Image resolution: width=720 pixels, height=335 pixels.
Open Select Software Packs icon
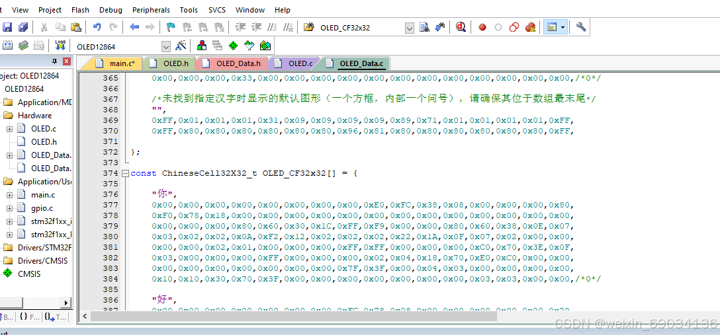point(249,46)
